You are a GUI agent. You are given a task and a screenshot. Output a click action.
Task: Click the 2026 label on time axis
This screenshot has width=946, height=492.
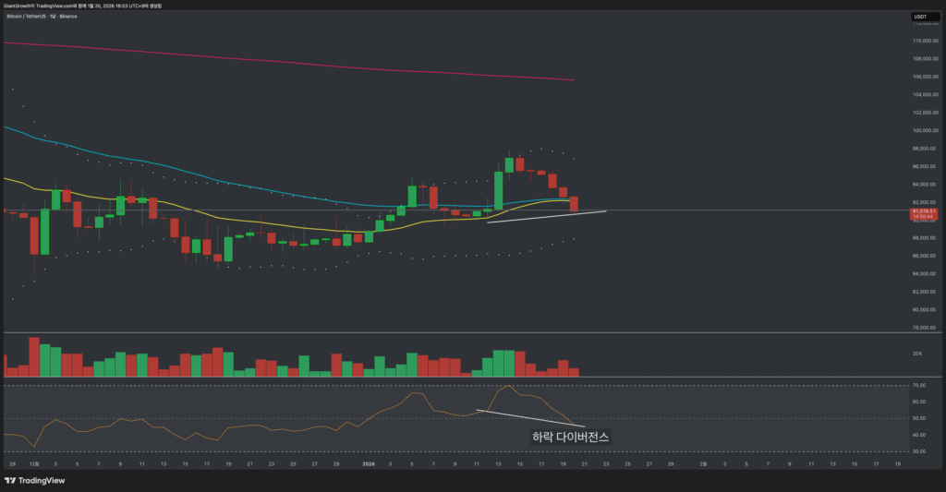(x=369, y=463)
